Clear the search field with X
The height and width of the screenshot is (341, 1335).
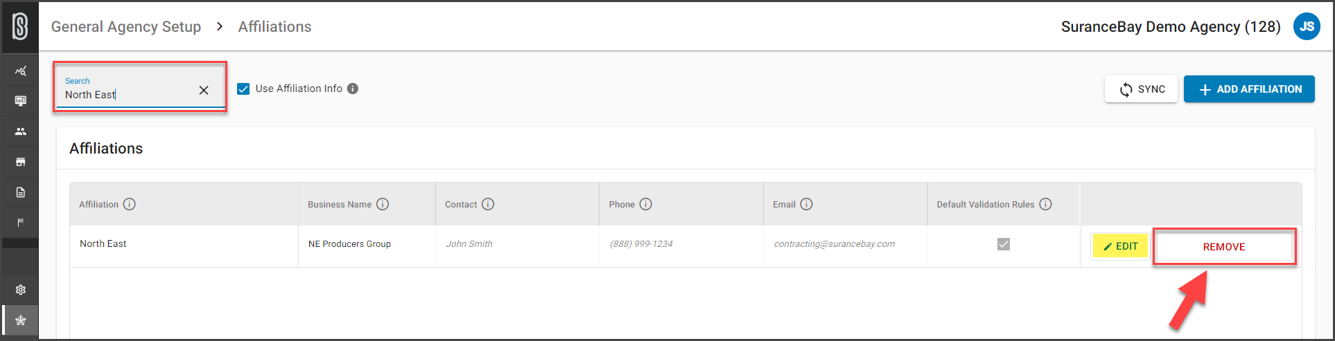click(204, 90)
